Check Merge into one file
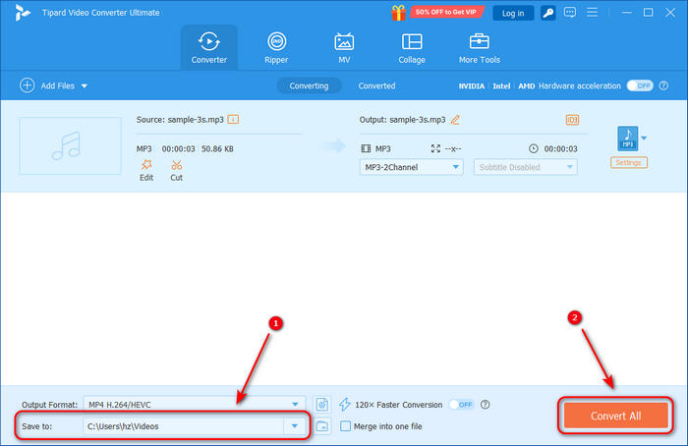 345,425
